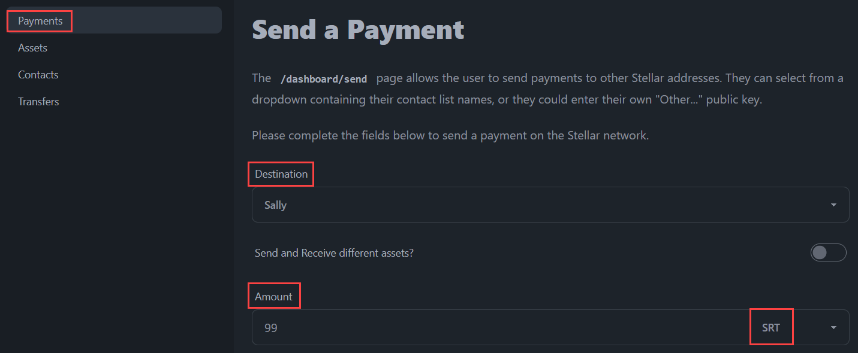Screen dimensions: 858x353
Task: Click the Sally contact name in the selector
Action: point(275,205)
